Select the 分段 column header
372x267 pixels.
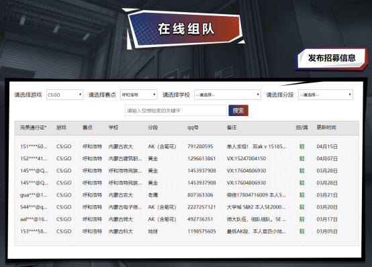pyautogui.click(x=153, y=127)
